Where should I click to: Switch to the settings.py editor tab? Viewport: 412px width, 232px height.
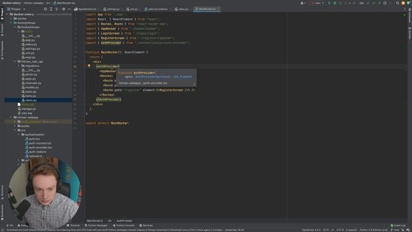coord(111,9)
